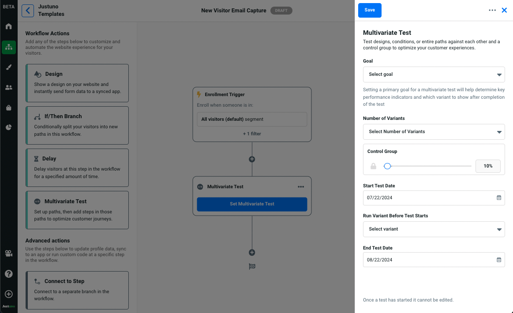Viewport: 513px width, 313px height.
Task: Open the Analytics pie chart icon
Action: click(8, 127)
